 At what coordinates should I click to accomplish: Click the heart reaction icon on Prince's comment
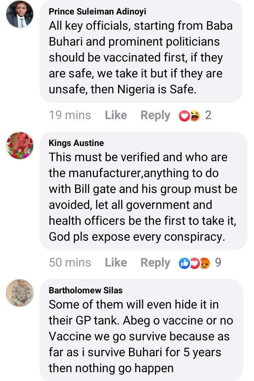point(184,116)
